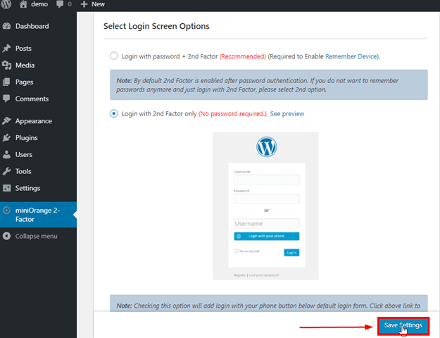440x338 pixels.
Task: Open the demo site home icon
Action: click(x=23, y=4)
